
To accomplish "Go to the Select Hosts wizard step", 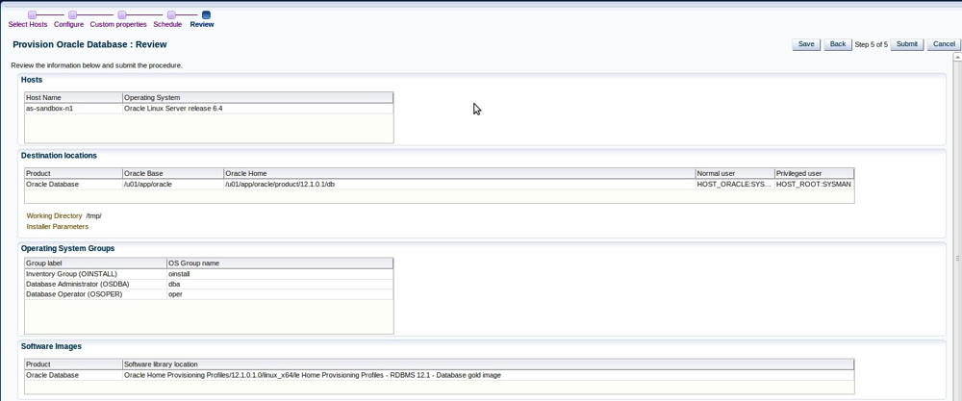I will (x=28, y=25).
